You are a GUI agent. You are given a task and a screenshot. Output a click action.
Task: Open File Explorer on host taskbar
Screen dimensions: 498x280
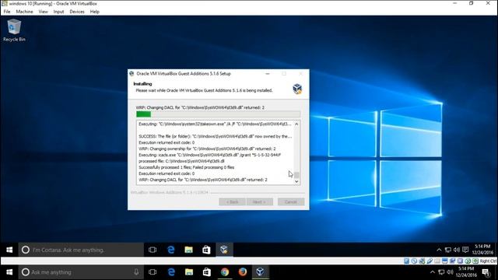click(189, 272)
